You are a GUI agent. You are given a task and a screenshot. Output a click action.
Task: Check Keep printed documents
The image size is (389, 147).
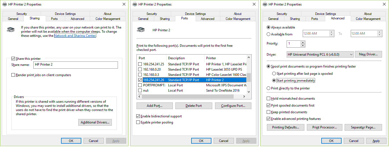tap(268, 112)
